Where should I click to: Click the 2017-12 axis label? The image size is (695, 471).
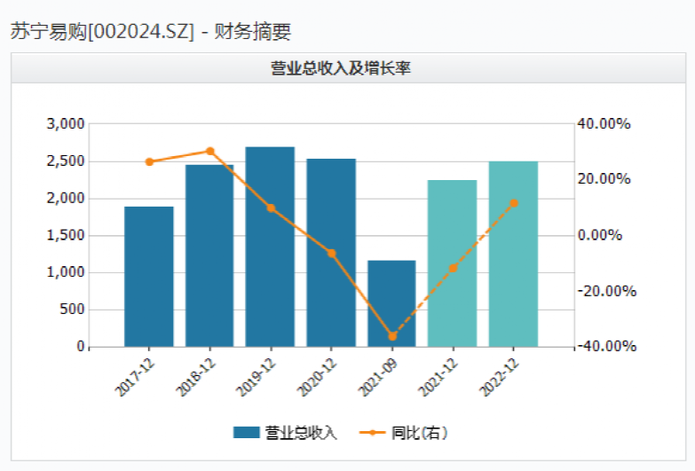(135, 377)
